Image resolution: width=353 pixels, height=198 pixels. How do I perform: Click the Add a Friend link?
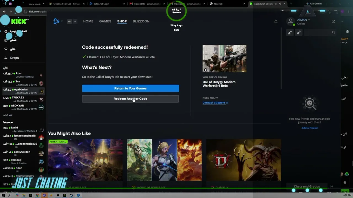pos(309,128)
